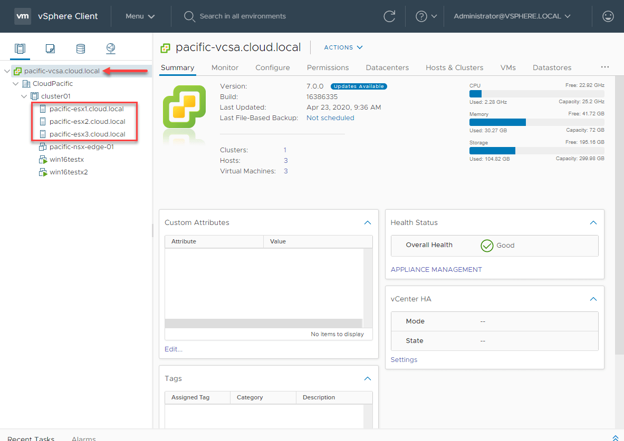Open the ACTIONS dropdown
This screenshot has height=441, width=624.
[x=343, y=47]
